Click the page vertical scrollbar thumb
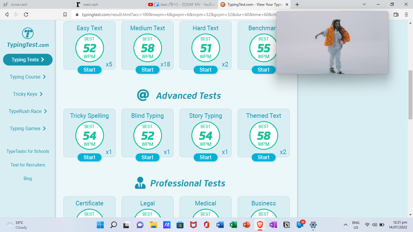This screenshot has height=232, width=413. coord(410,95)
